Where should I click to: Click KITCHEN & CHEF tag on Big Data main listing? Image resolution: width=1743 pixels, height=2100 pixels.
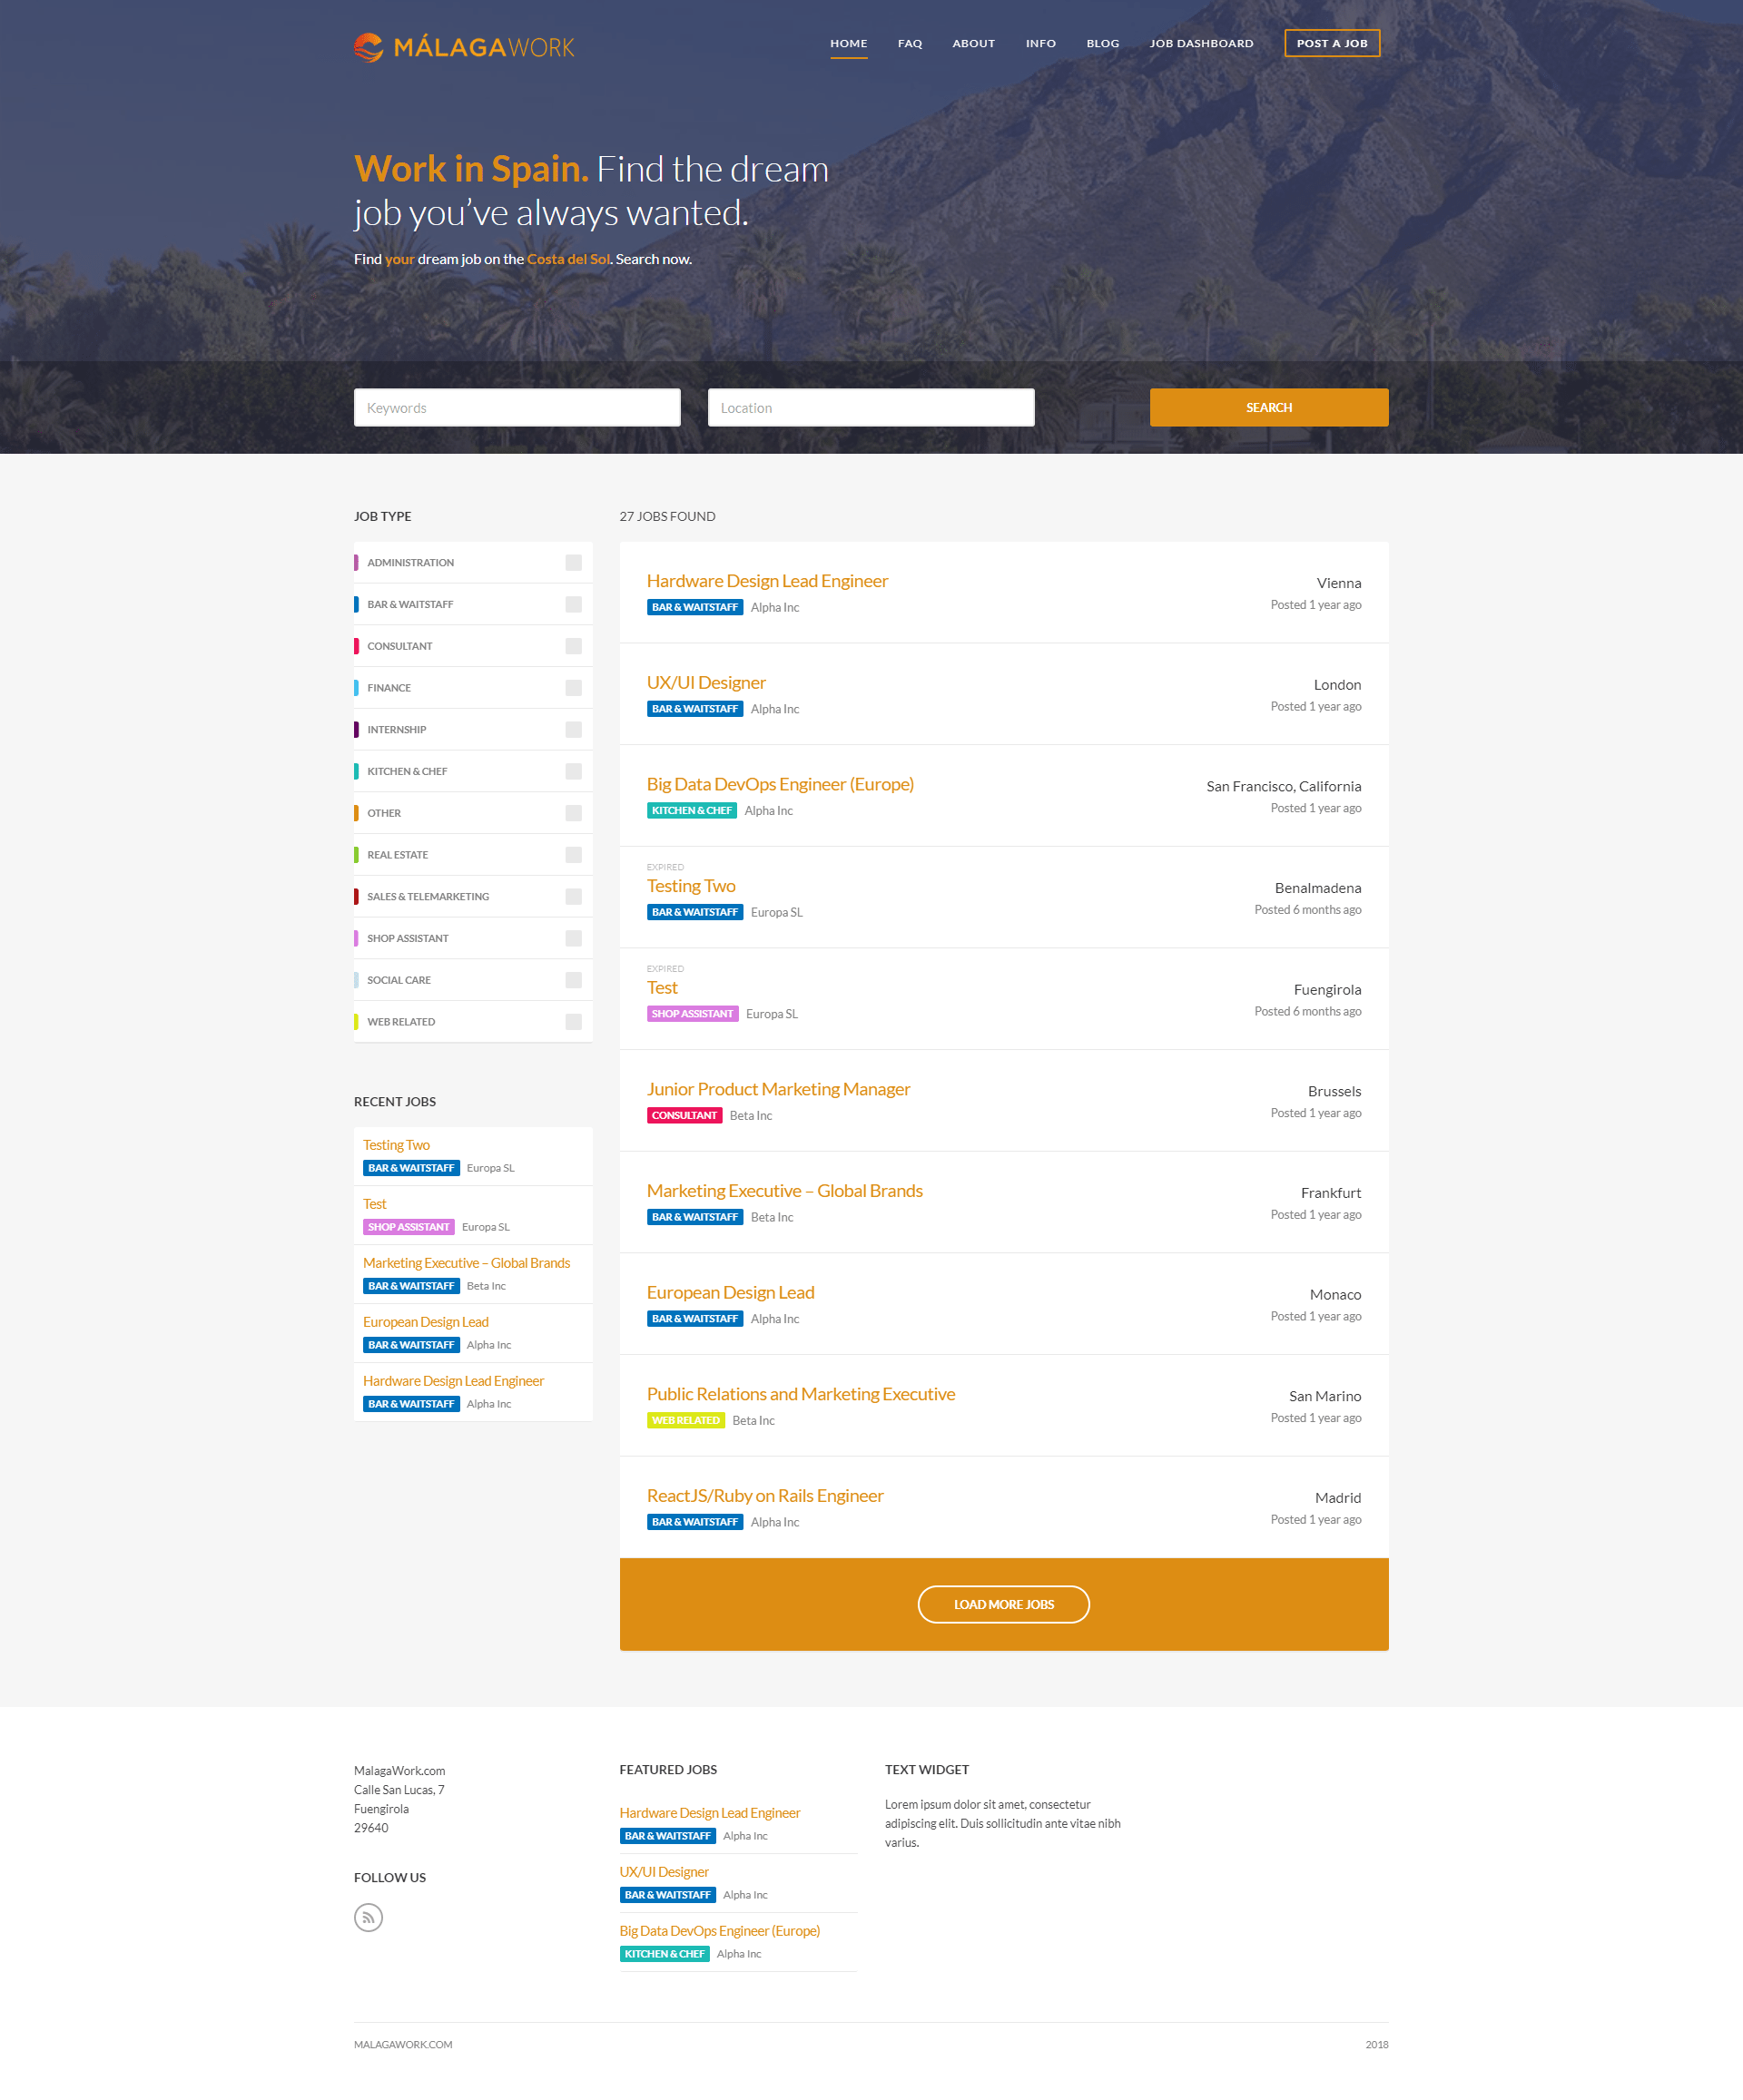(692, 811)
